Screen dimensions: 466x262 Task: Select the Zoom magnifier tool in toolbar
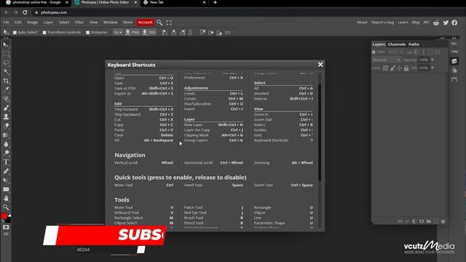(x=6, y=207)
